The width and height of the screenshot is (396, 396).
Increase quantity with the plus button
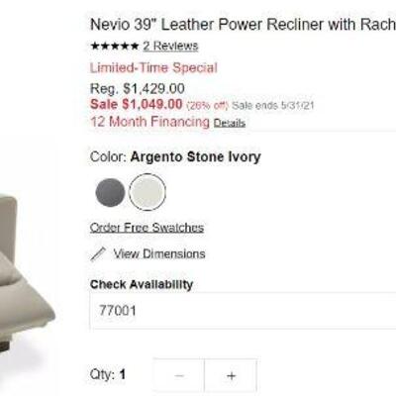[x=231, y=375]
